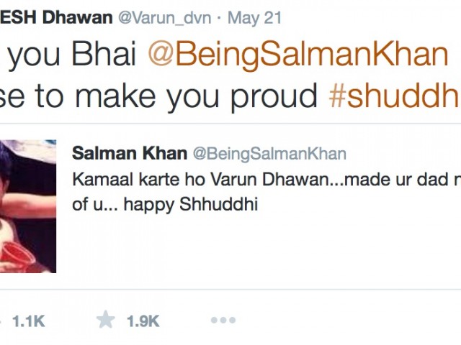
Task: Open the orange @BeingSalmanKhan mention
Action: tap(298, 56)
